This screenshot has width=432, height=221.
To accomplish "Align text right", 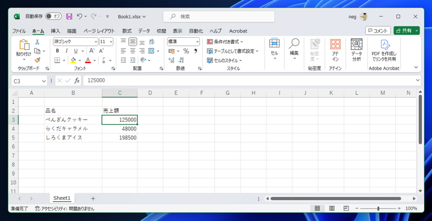I will pyautogui.click(x=142, y=51).
